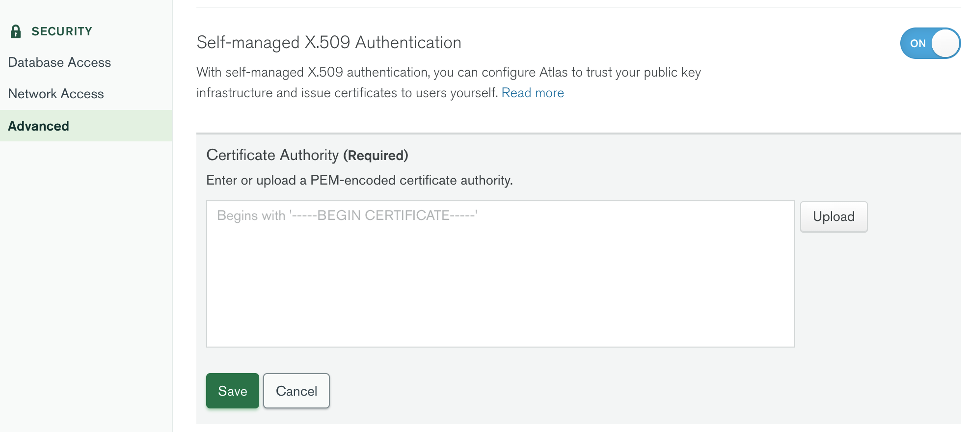Click the BEGIN CERTIFICATE placeholder text
This screenshot has height=432, width=968.
point(347,216)
